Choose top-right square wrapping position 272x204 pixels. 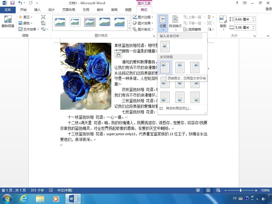[x=195, y=67]
